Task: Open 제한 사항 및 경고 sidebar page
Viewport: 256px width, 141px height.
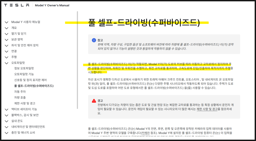Action: pos(25,103)
